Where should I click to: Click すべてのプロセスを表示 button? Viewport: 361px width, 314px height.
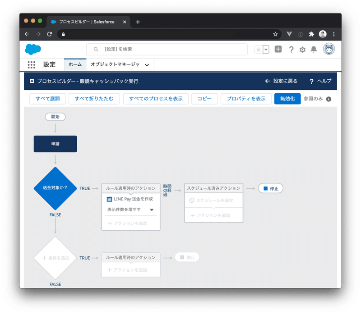point(156,99)
